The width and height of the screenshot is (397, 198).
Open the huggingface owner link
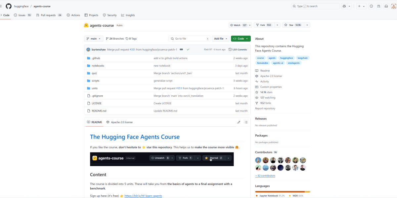21,6
